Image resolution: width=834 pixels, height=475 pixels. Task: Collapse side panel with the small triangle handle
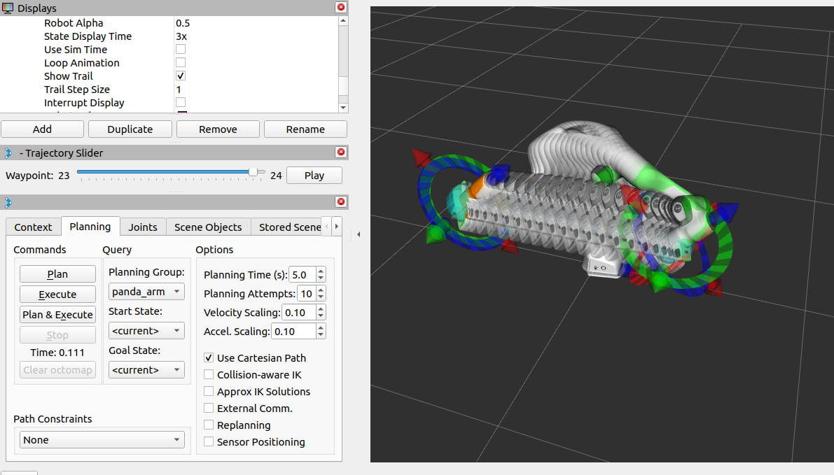359,234
